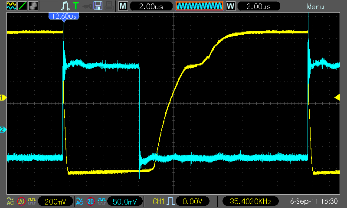Open the Menu label at top right
Screen dimensions: 347x208
coord(315,7)
